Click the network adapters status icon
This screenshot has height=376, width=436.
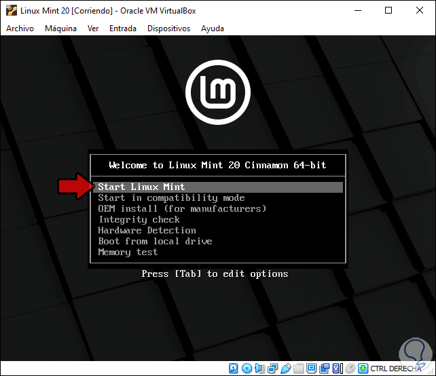[273, 369]
